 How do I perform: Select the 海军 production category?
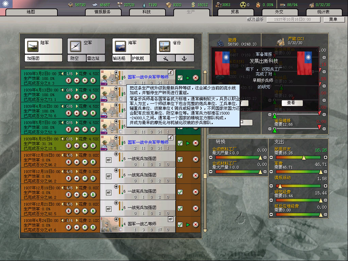tap(131, 46)
